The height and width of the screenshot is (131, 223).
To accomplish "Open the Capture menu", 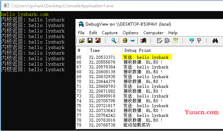I will 110,33.
